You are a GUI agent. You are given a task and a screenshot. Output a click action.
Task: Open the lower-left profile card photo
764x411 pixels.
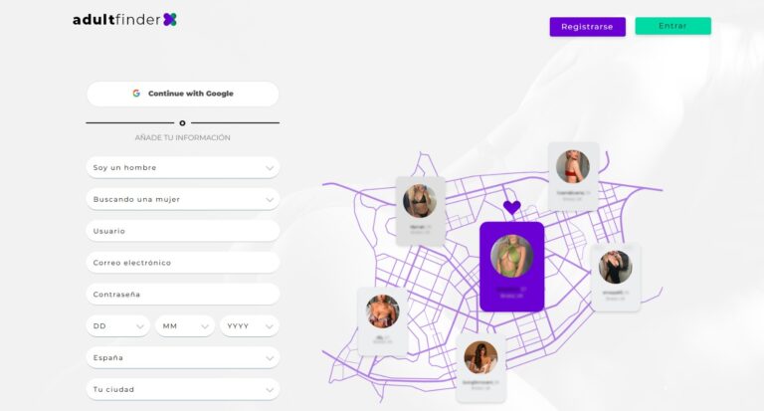[x=382, y=311]
